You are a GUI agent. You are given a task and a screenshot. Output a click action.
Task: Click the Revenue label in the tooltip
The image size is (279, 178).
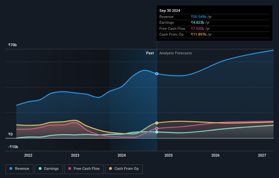click(167, 17)
